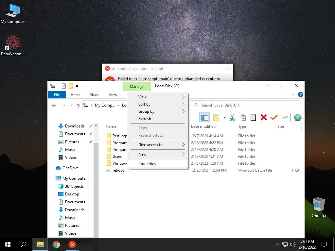Click the scissors Cut icon
Image resolution: width=335 pixels, height=251 pixels.
232,117
